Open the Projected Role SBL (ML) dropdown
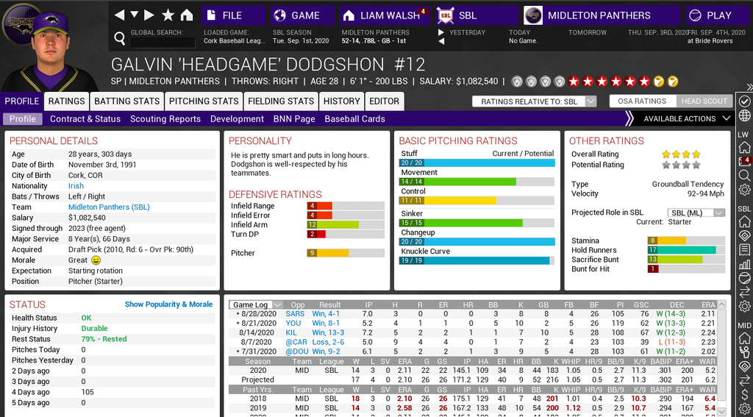This screenshot has width=753, height=417. coord(696,213)
